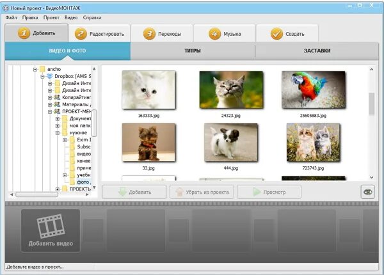The image size is (384, 275).
Task: Click the folder tree vertical scrollbar thumb
Action: pyautogui.click(x=94, y=123)
